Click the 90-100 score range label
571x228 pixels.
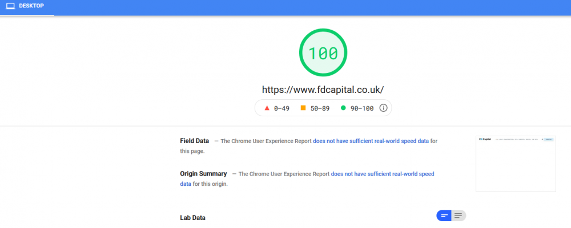coord(362,108)
